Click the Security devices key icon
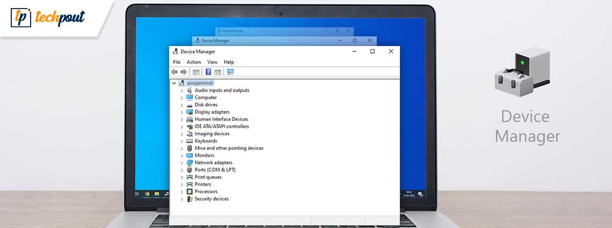This screenshot has height=228, width=612. click(x=190, y=199)
